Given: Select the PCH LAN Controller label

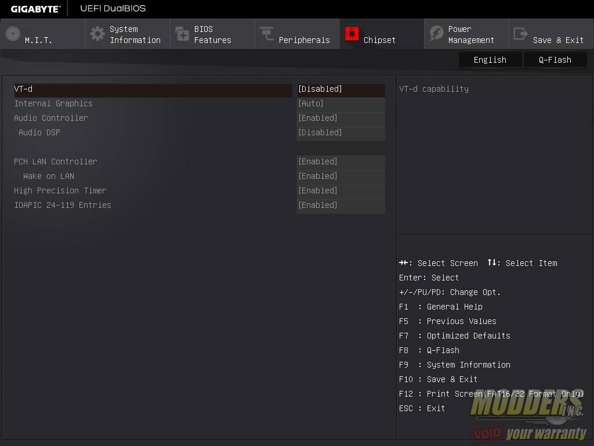Looking at the screenshot, I should [x=56, y=161].
